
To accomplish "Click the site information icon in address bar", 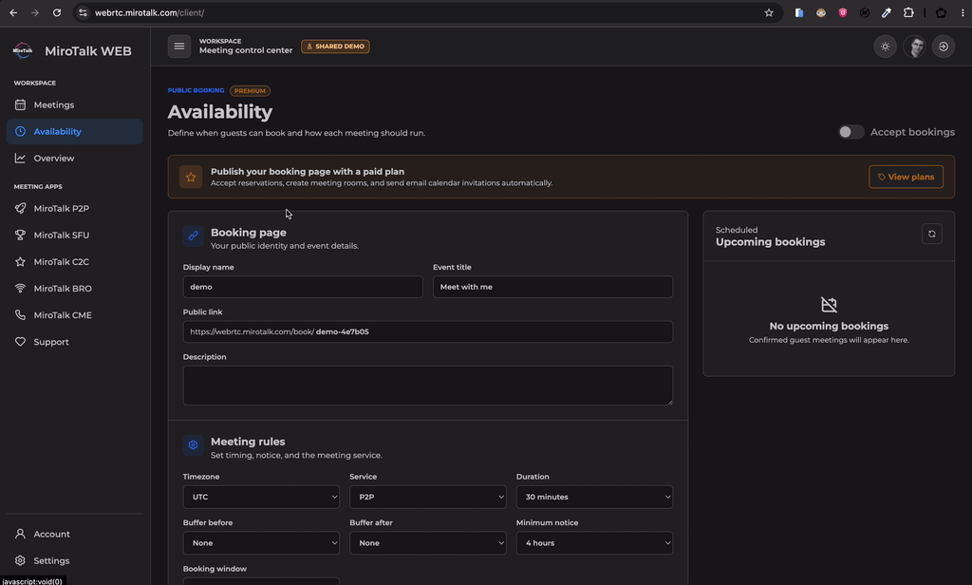I will click(84, 12).
